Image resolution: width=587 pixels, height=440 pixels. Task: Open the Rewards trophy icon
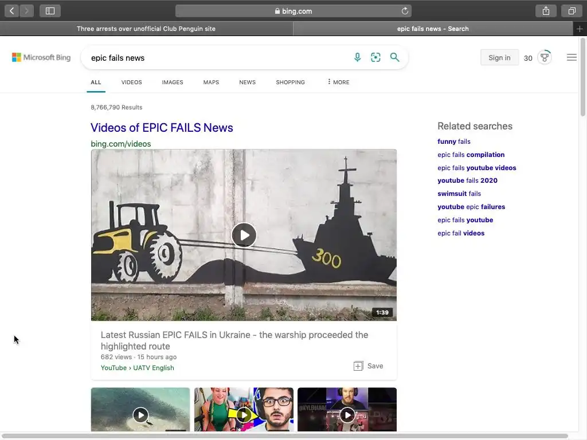tap(545, 57)
